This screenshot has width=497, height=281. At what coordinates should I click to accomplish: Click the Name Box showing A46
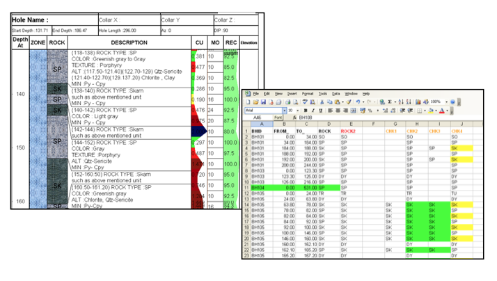tap(258, 118)
